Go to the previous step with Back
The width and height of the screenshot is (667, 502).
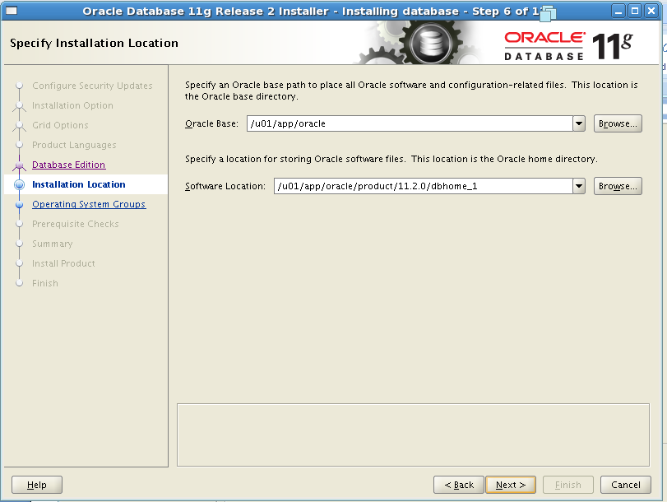click(x=459, y=485)
